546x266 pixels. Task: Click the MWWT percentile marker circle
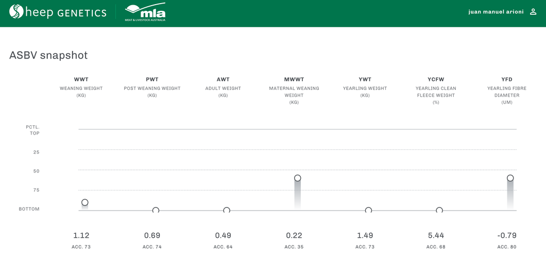click(x=297, y=178)
